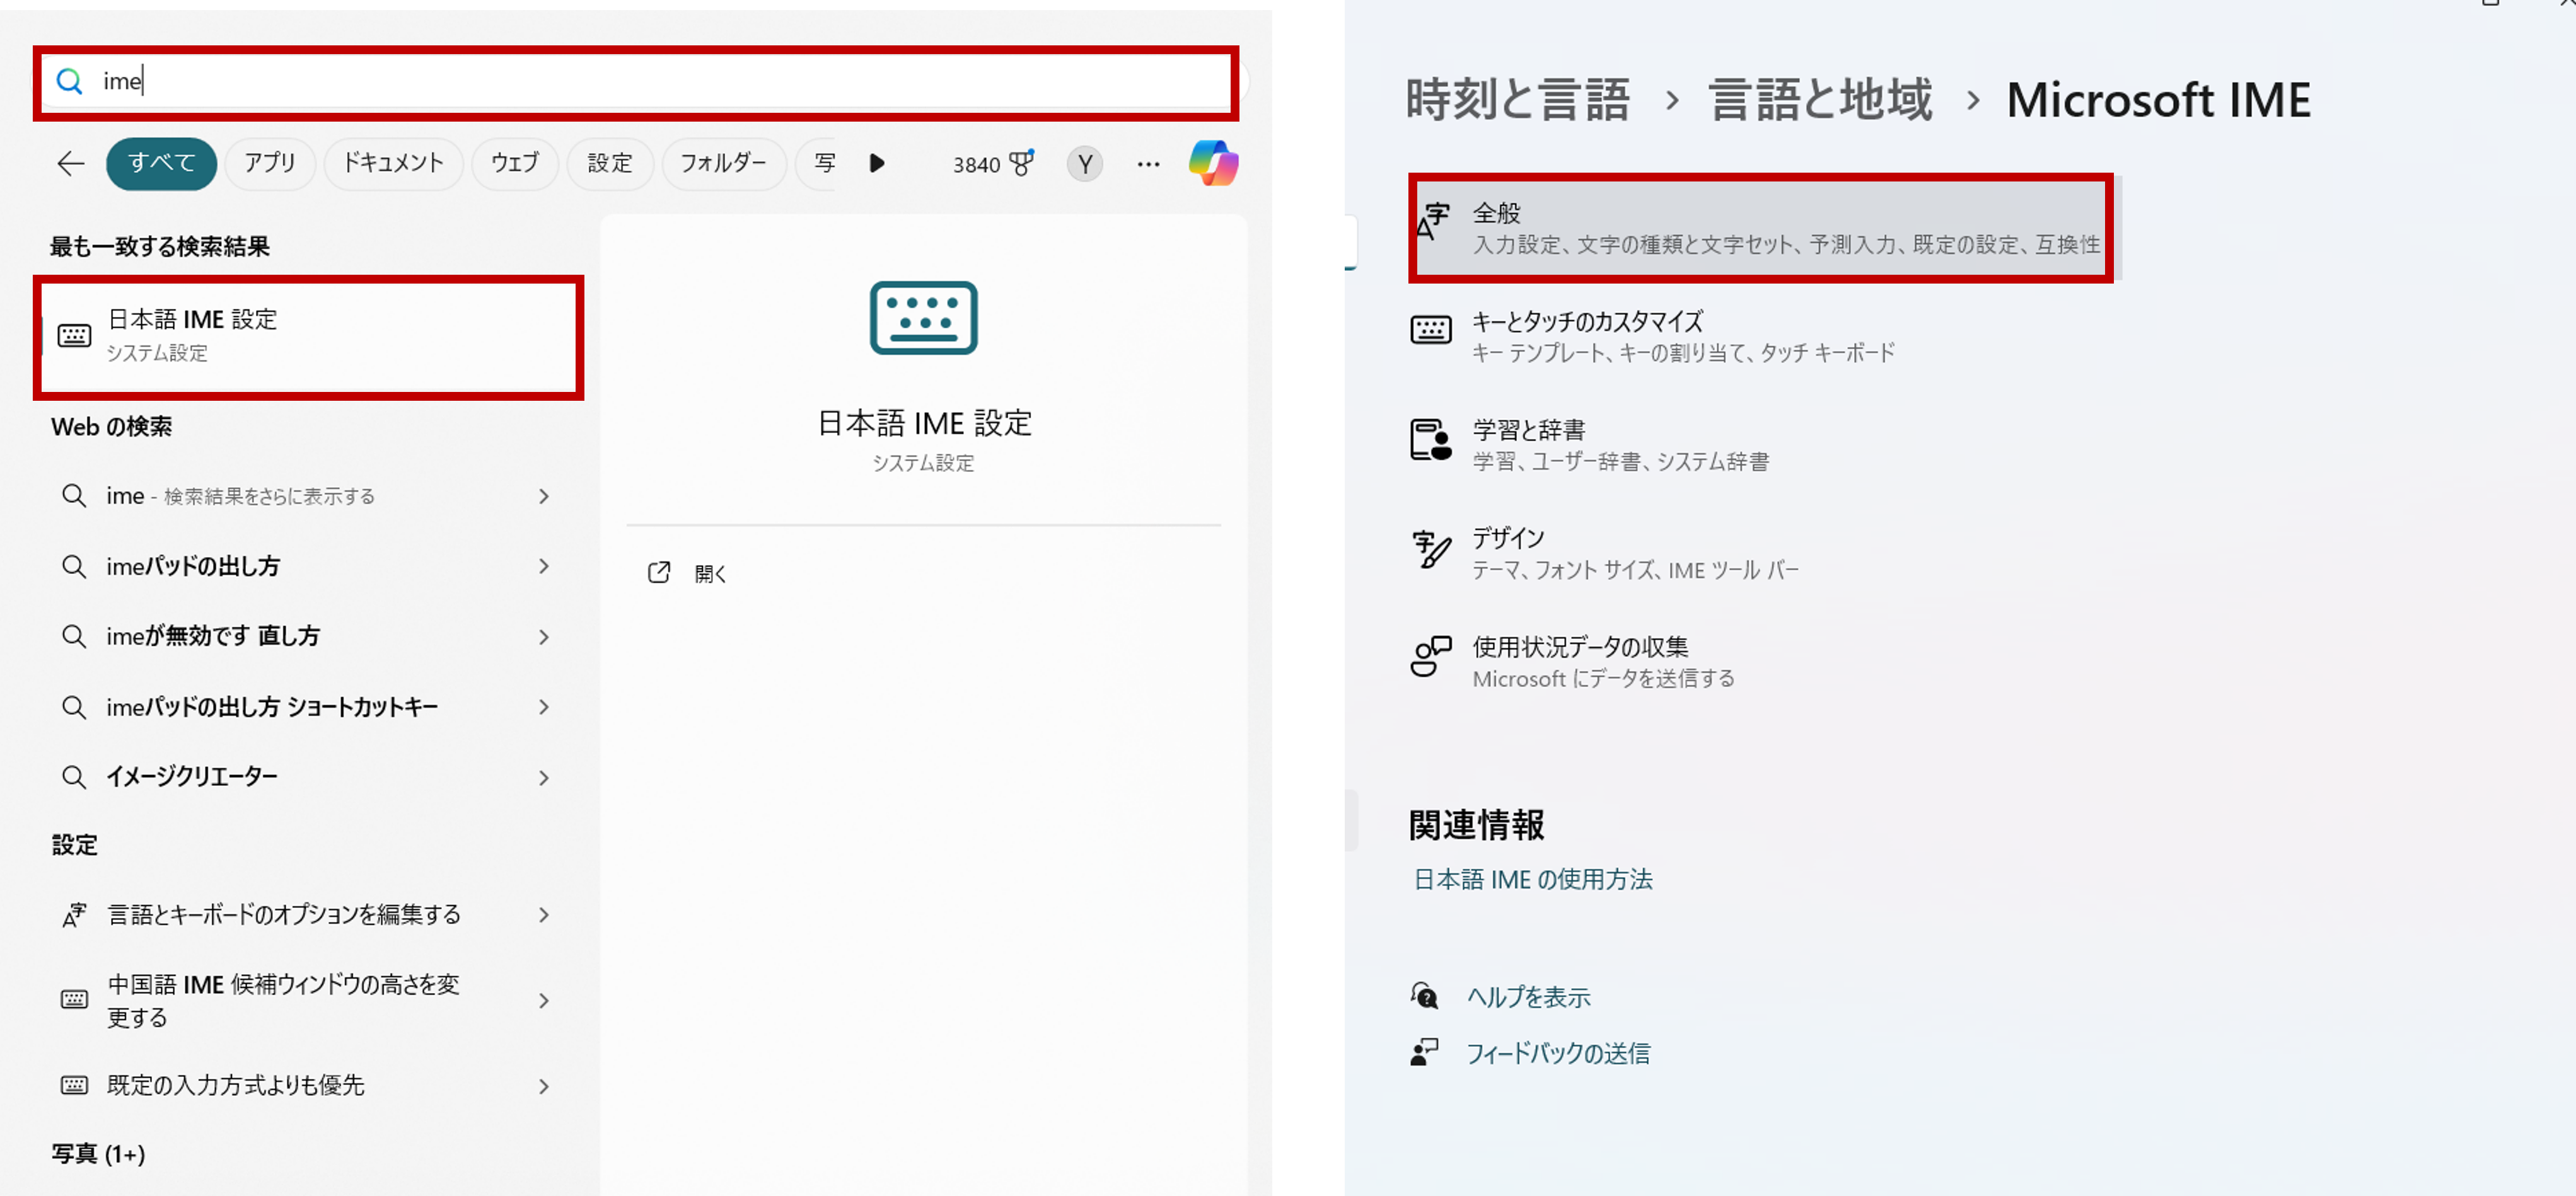Open the rewards trophy icon showing 3840
Viewport: 2576px width, 1196px height.
[1021, 163]
